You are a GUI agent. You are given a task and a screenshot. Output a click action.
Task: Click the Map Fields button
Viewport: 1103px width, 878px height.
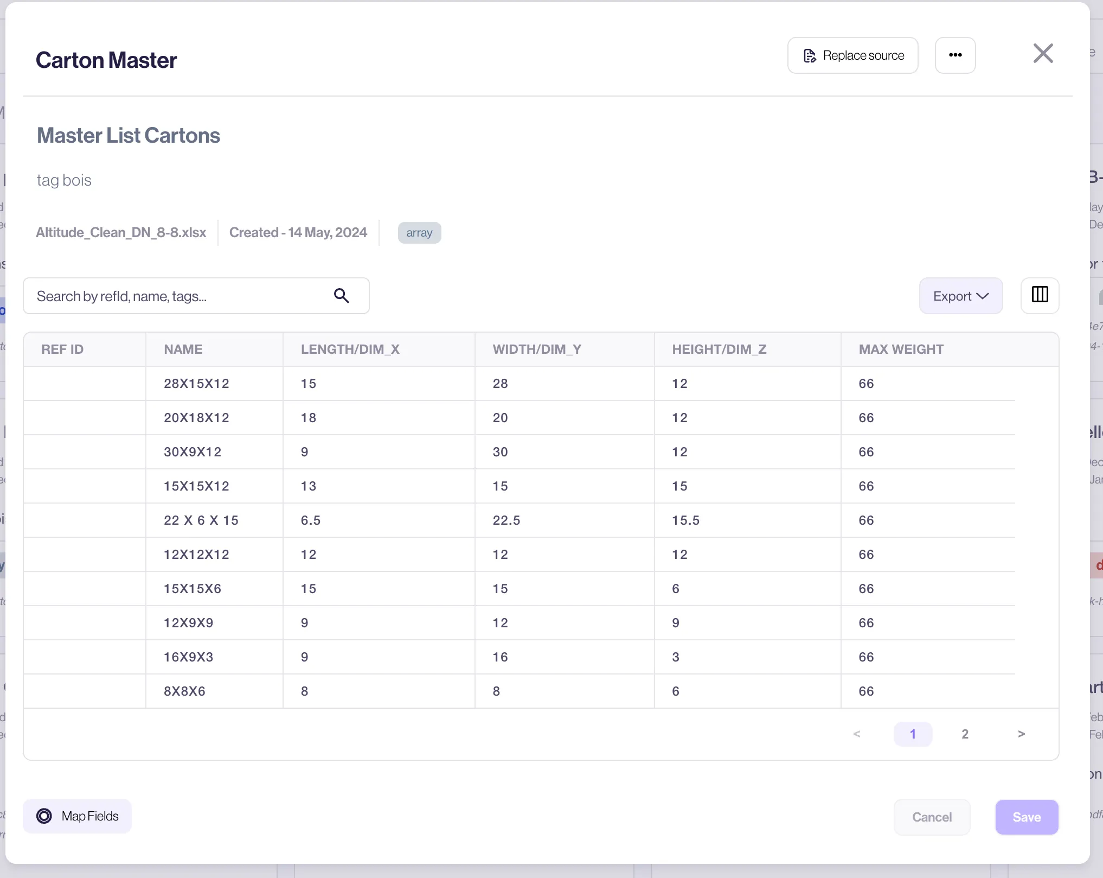click(77, 816)
